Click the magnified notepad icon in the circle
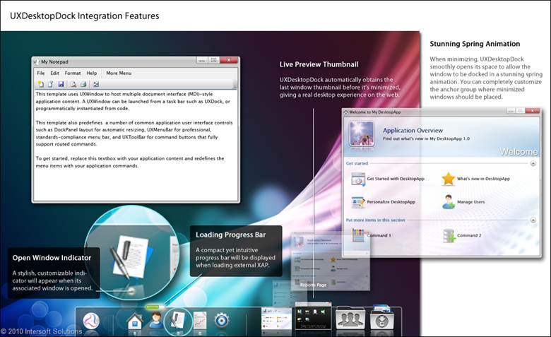 pyautogui.click(x=131, y=256)
